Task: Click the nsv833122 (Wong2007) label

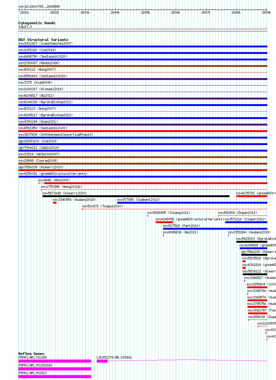Action: [37, 69]
